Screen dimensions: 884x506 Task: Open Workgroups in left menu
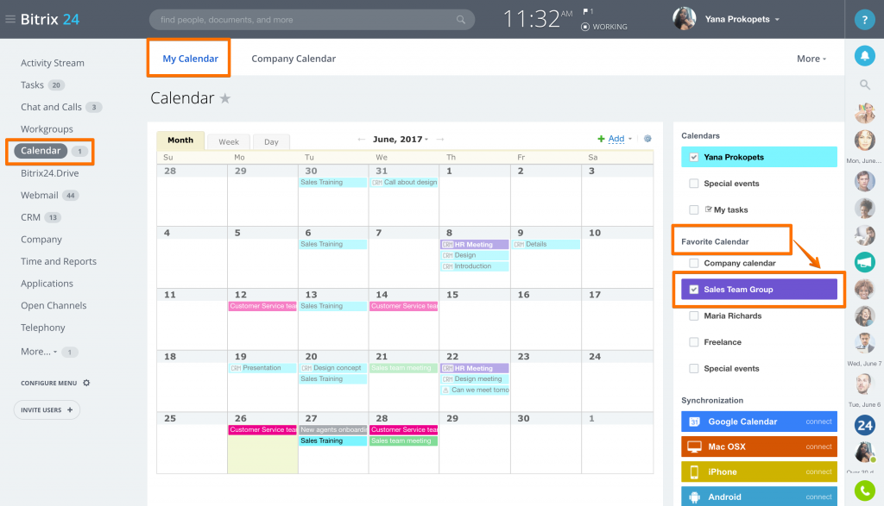tap(47, 129)
